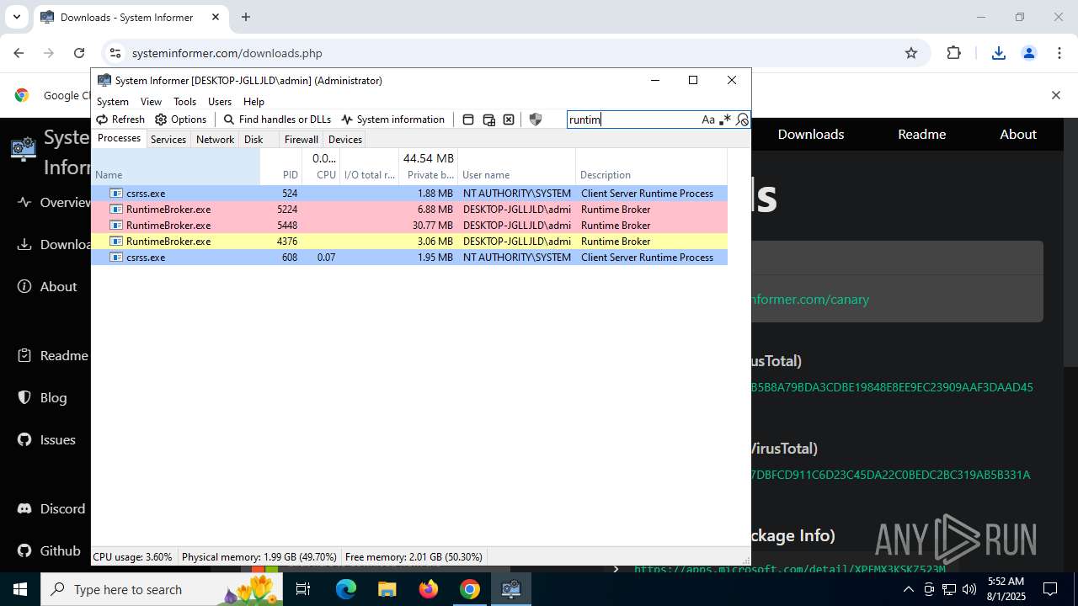Sort by the Name column header
Screen dimensions: 1078x606
coord(175,167)
